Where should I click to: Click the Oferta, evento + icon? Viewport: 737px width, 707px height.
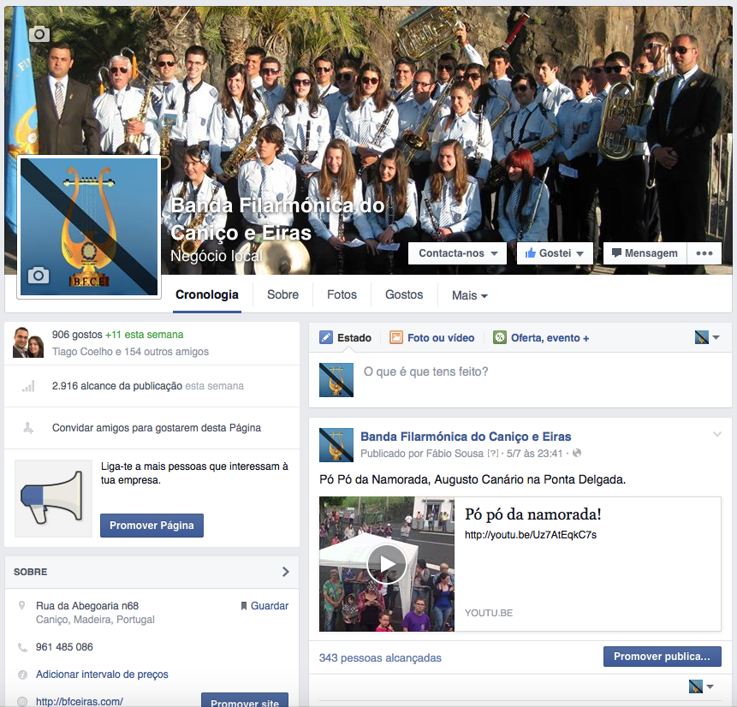pyautogui.click(x=499, y=338)
